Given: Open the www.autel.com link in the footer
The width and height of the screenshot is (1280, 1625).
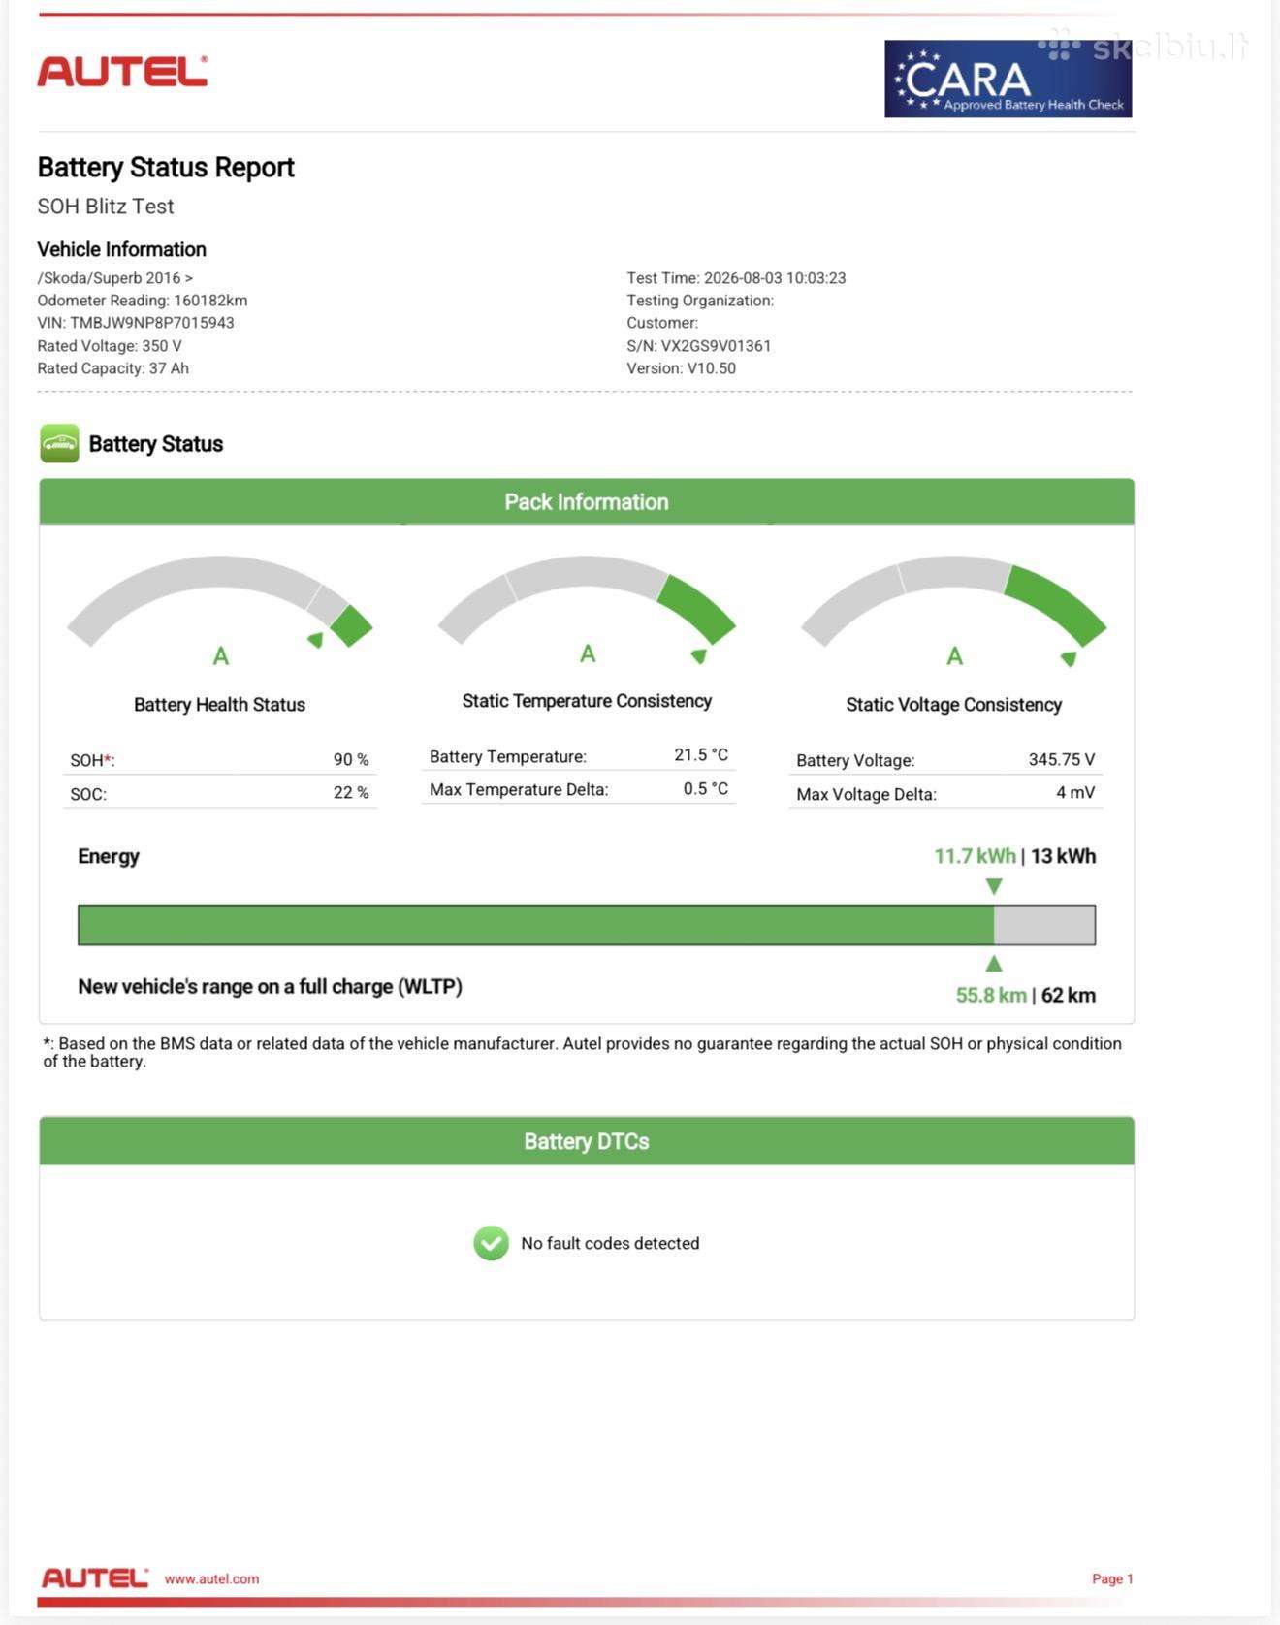Looking at the screenshot, I should (x=211, y=1578).
